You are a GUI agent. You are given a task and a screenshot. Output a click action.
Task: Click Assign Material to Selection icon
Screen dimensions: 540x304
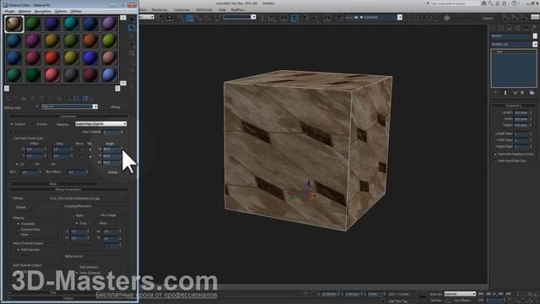pyautogui.click(x=24, y=98)
